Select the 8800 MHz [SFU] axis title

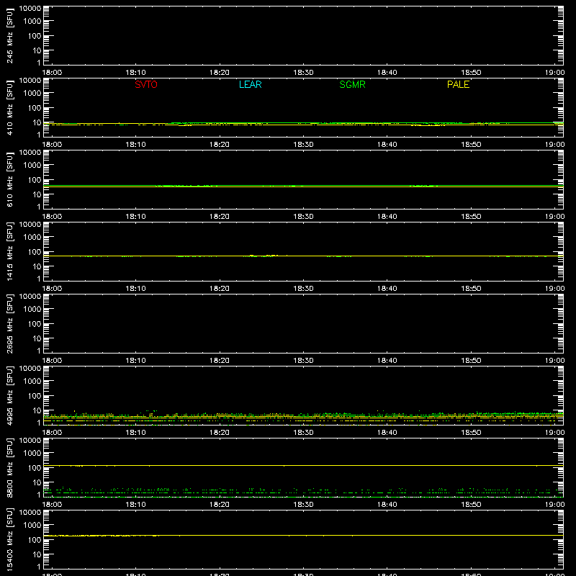click(x=10, y=467)
